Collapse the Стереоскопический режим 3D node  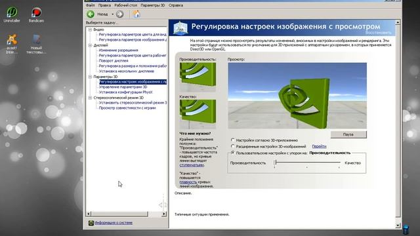pos(91,98)
